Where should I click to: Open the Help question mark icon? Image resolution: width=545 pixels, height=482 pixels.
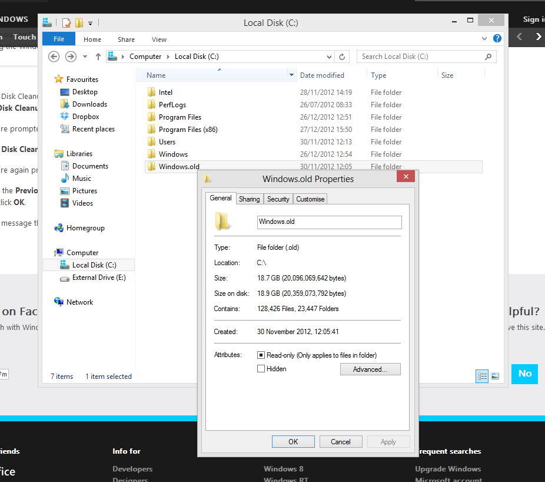click(497, 38)
